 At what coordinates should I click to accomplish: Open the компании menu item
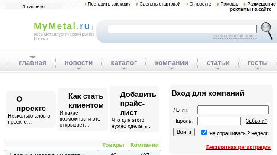coord(172,63)
